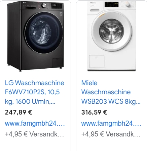Image resolution: width=147 pixels, height=151 pixels.
Task: Click the silver control dial on LG washer
Action: point(44,5)
